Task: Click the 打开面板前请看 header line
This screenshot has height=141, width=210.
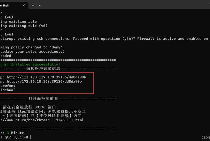Action: click(x=58, y=99)
